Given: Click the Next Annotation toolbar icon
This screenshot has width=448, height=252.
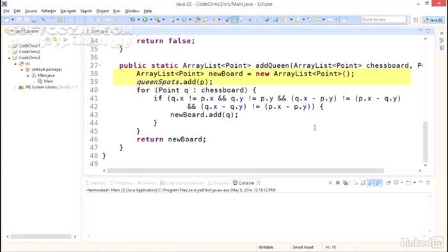Looking at the screenshot, I should (x=284, y=20).
